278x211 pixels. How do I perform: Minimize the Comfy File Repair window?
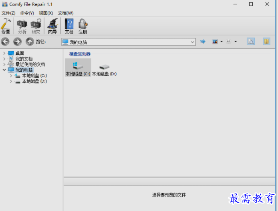click(235, 4)
